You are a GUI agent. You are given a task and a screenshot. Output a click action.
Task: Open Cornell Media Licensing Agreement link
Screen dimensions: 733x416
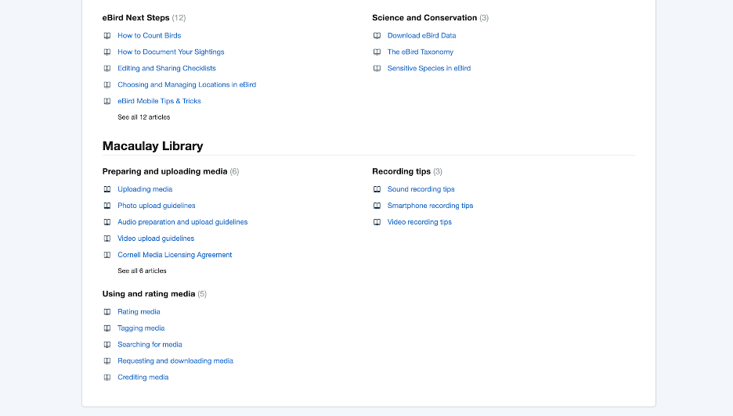pos(175,255)
